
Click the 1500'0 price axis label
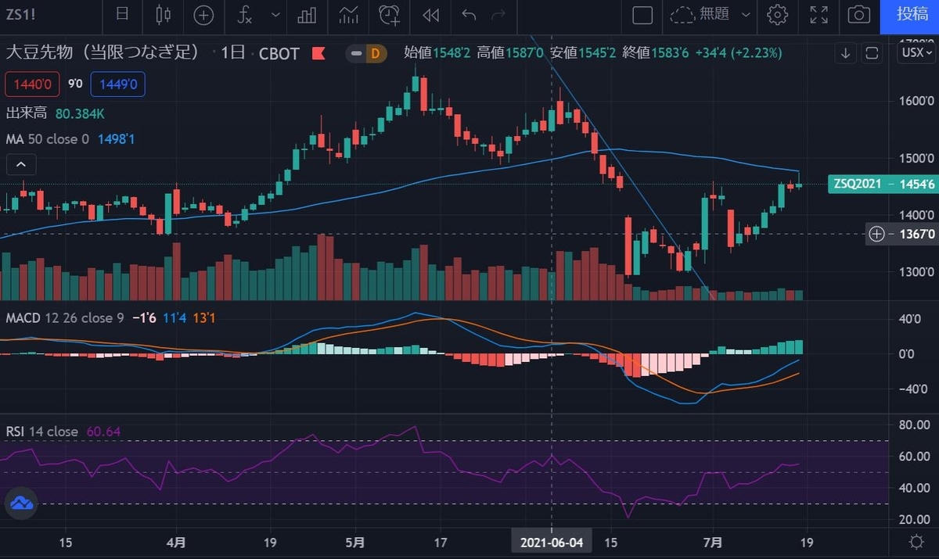[916, 158]
